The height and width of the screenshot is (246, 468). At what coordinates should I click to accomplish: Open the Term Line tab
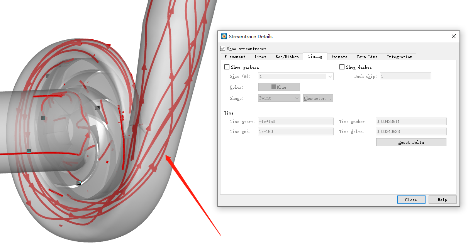(x=367, y=57)
